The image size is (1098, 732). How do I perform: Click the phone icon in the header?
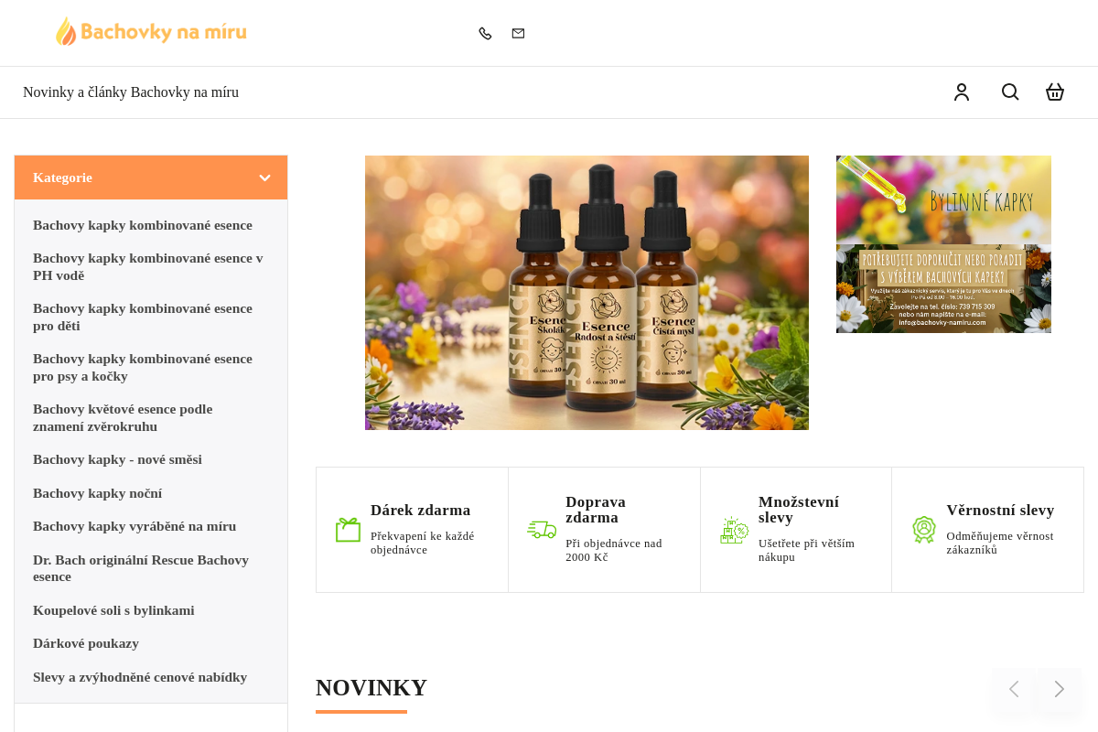coord(485,33)
